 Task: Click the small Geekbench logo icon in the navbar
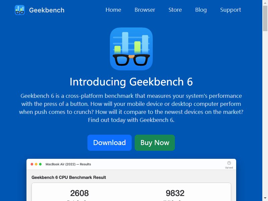pos(20,10)
